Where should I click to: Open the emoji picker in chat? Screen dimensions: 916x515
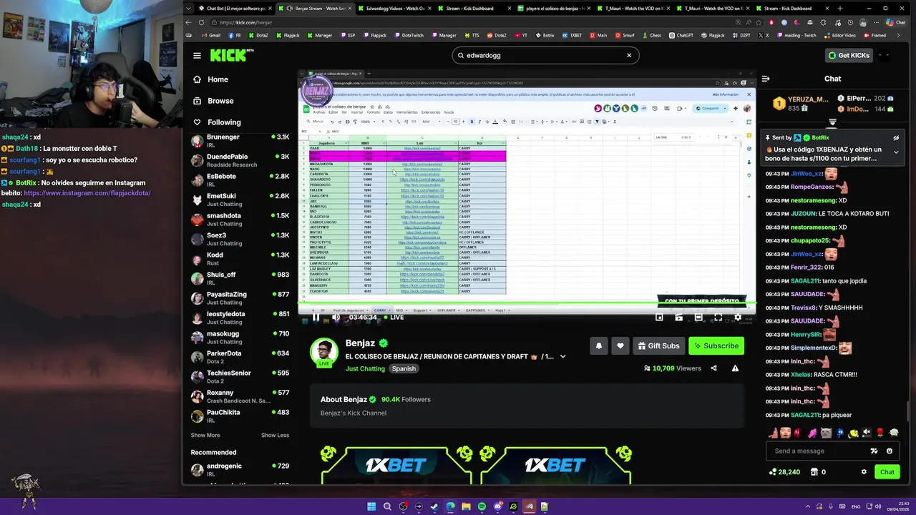click(890, 451)
